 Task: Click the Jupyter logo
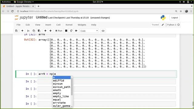pyautogui.click(x=24, y=18)
